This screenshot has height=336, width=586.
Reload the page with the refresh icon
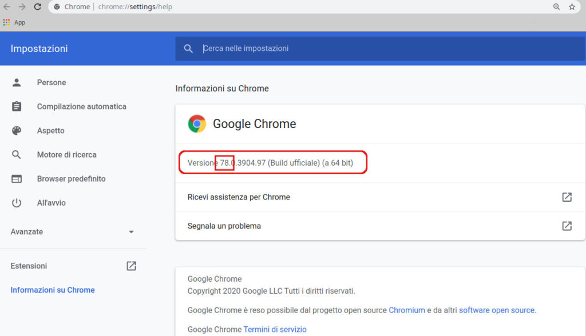37,7
